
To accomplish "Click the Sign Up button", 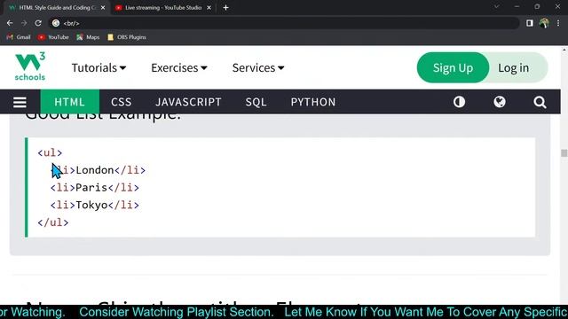I will pos(453,67).
